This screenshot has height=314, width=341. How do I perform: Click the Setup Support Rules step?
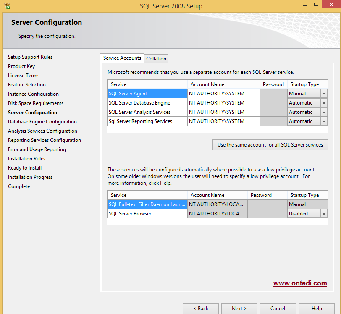point(30,57)
